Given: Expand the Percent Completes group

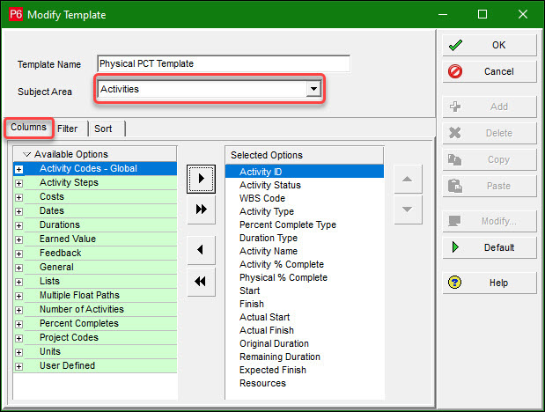Looking at the screenshot, I should point(19,324).
